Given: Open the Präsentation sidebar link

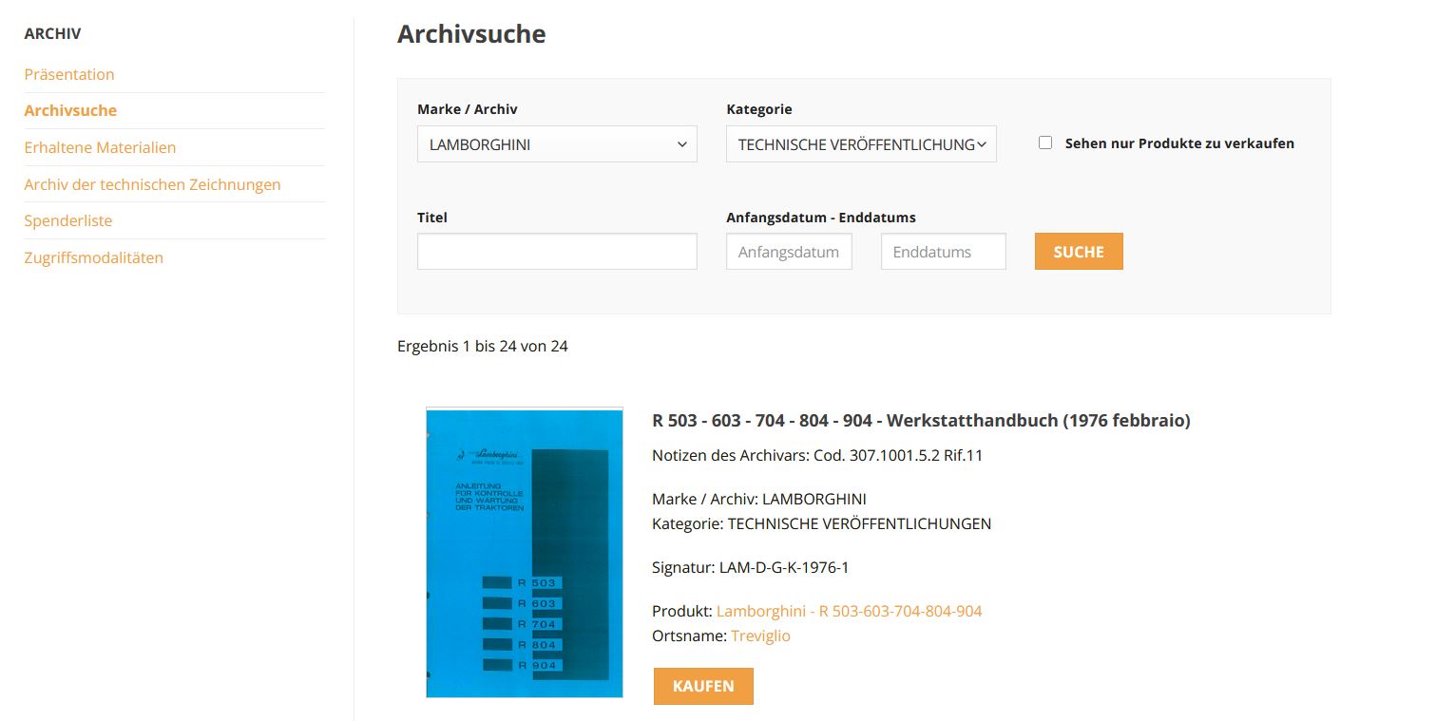Looking at the screenshot, I should 69,74.
